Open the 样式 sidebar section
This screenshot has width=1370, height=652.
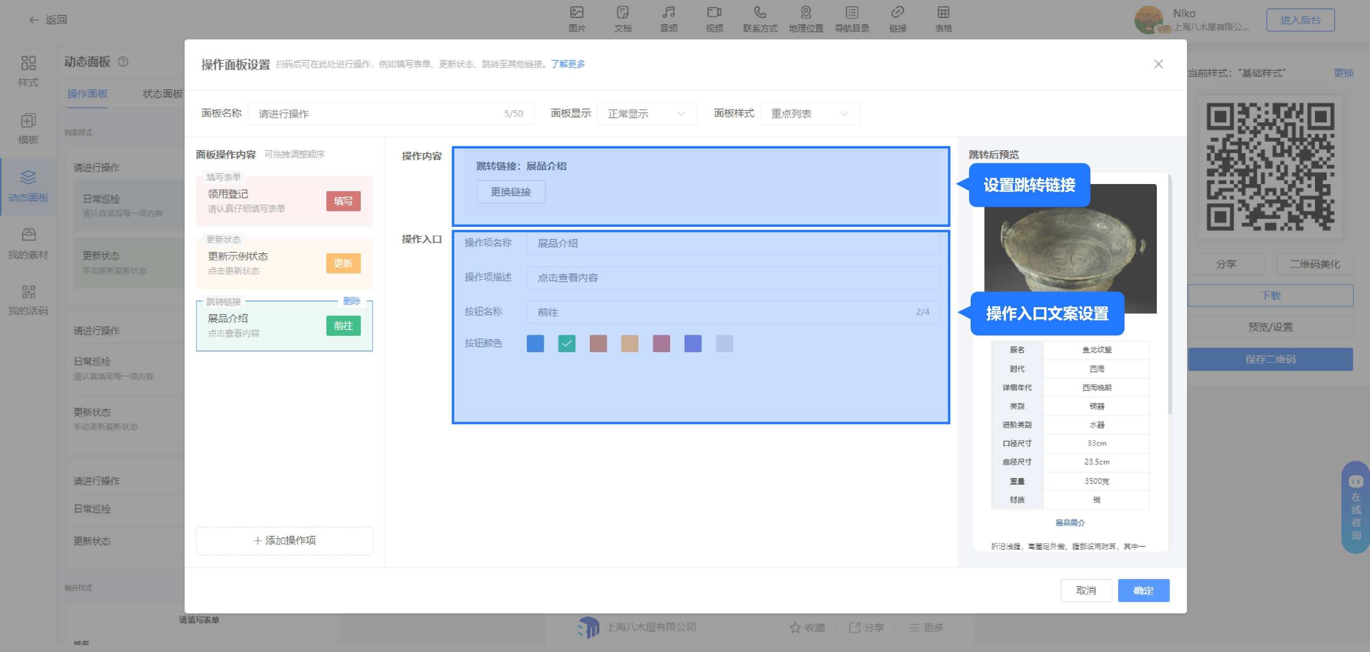(28, 71)
